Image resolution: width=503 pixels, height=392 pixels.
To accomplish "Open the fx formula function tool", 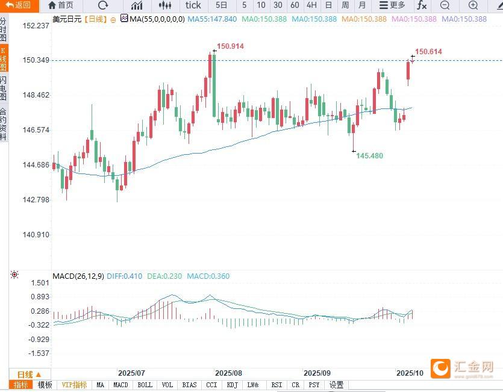I will click(x=422, y=5).
